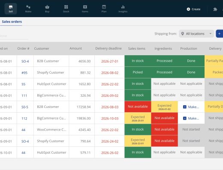Click plus icon in order 112 Make cell
Viewport: 223px width, 170px height.
(x=185, y=118)
